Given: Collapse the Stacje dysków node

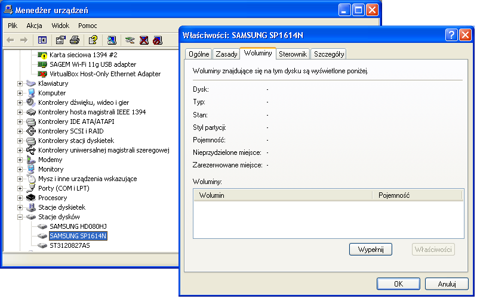Looking at the screenshot, I should (x=20, y=217).
